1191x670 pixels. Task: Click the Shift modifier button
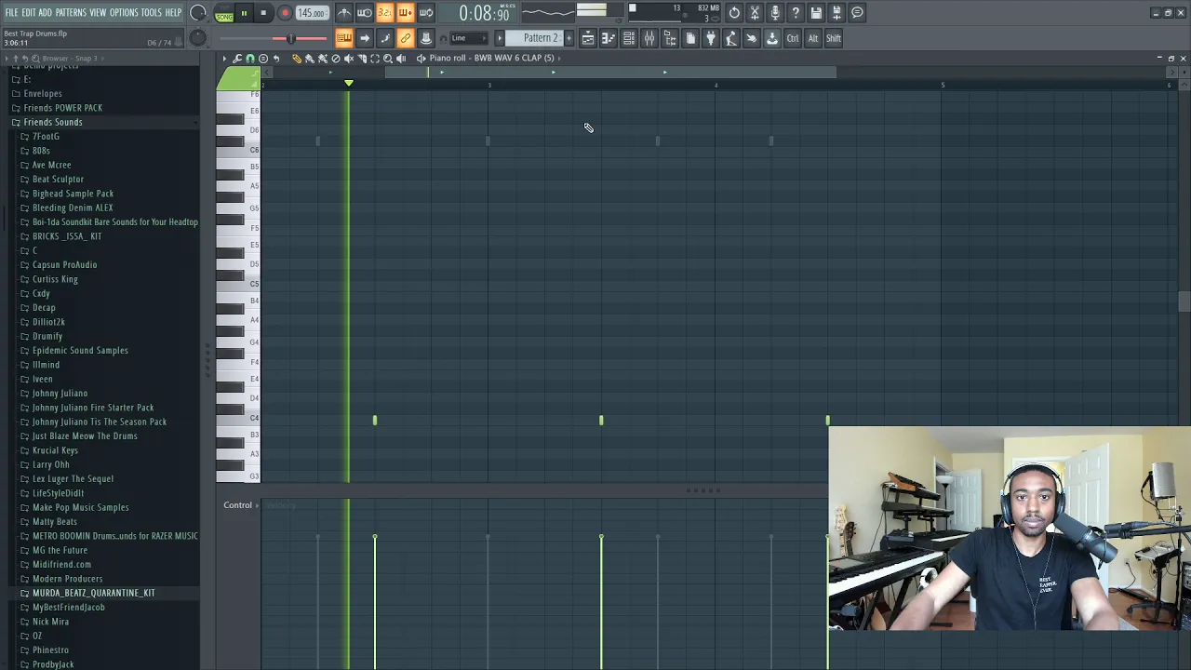tap(834, 38)
